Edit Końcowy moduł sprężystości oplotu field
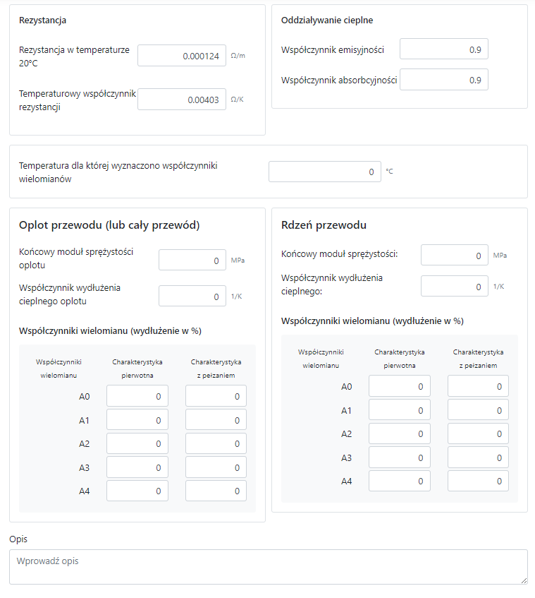The height and width of the screenshot is (598, 535). [192, 260]
